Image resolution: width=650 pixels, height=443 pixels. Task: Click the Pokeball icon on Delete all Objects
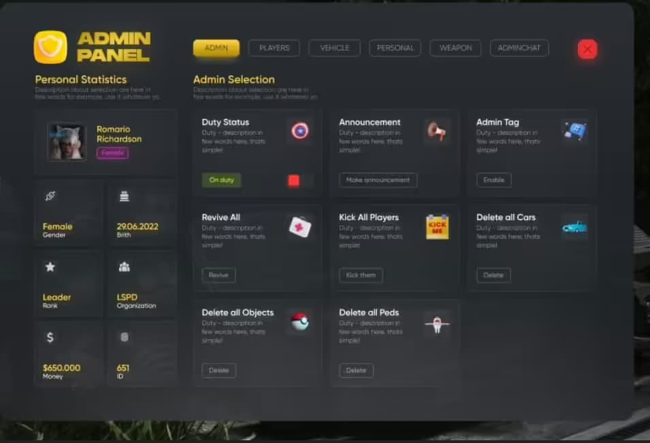299,321
